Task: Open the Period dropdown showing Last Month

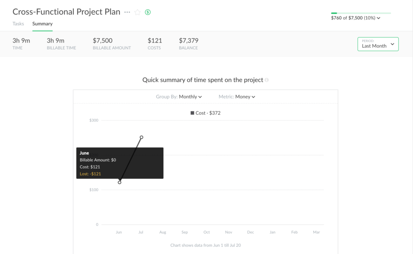Action: coord(378,44)
